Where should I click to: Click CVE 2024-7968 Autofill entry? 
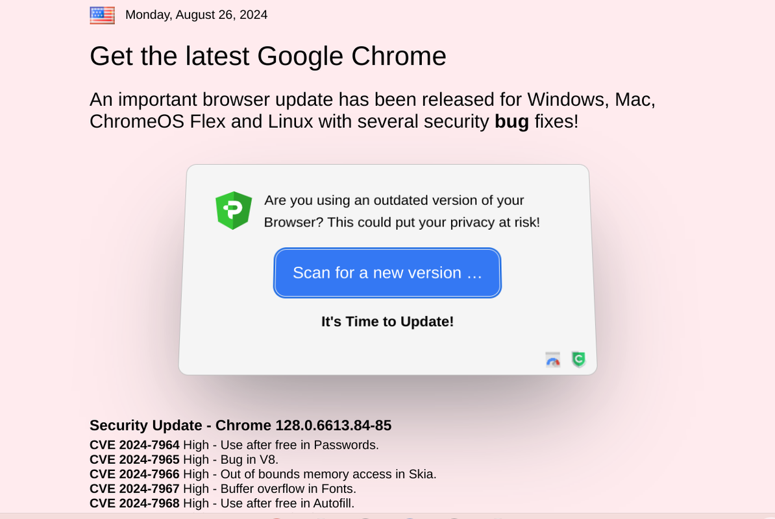tap(222, 503)
